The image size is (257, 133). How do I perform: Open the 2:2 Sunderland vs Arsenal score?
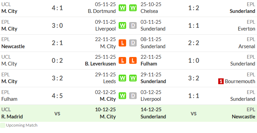pos(193,43)
